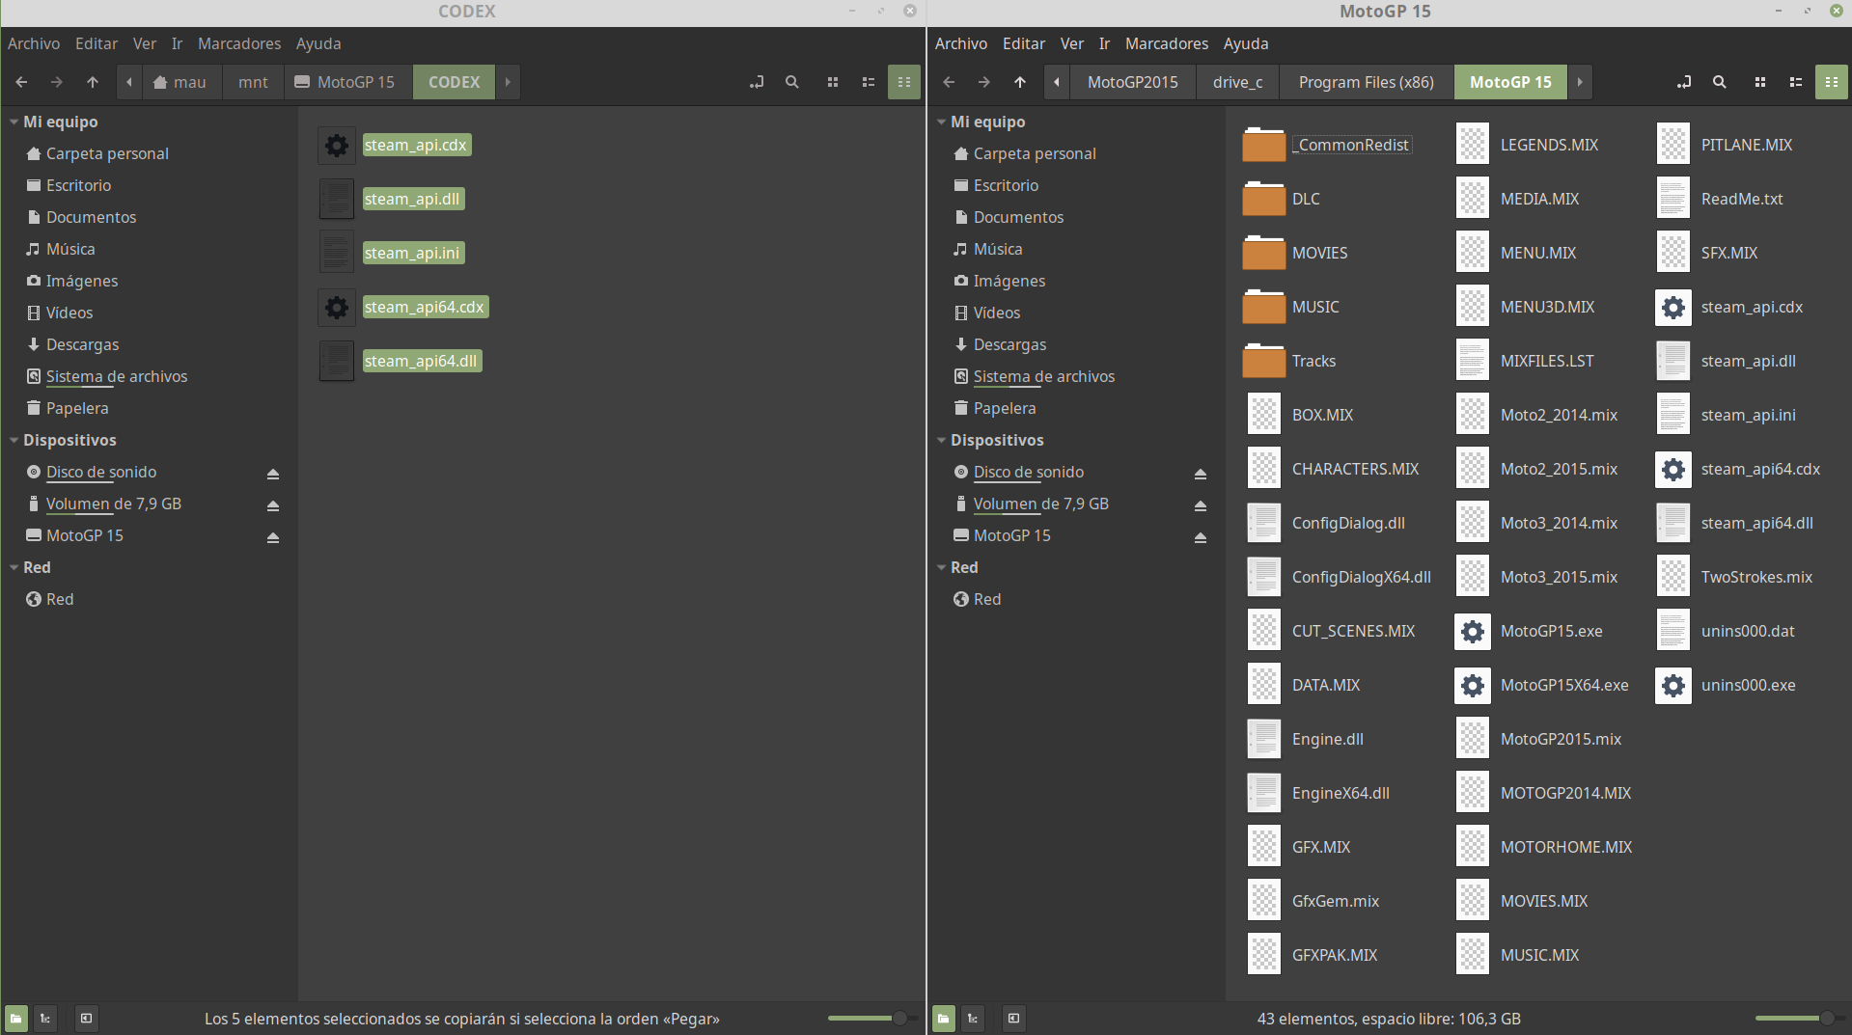Select steam_api64.dll file in CODEX folder
The image size is (1852, 1035).
(x=421, y=361)
